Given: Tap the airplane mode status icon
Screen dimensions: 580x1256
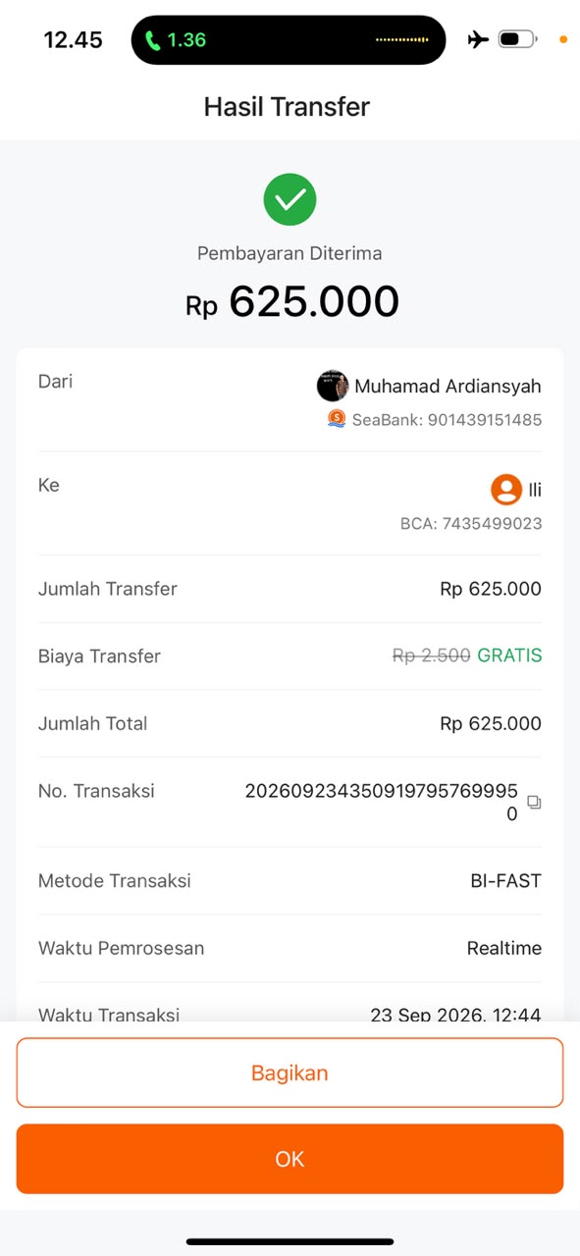Looking at the screenshot, I should (x=478, y=40).
